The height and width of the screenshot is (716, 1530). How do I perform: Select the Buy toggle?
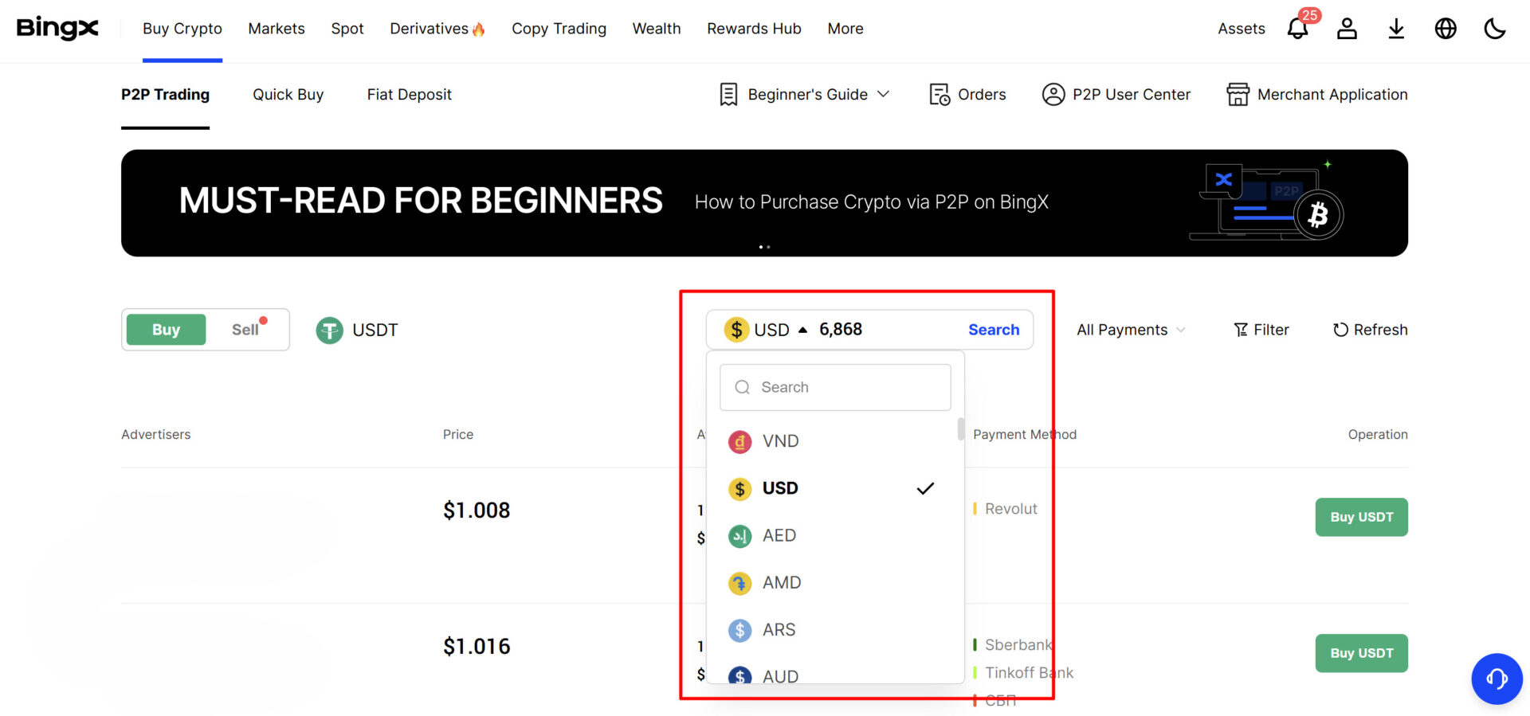pyautogui.click(x=166, y=330)
